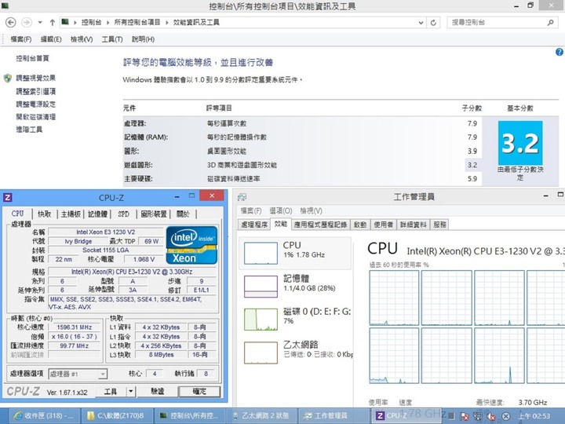
Task: Click the 驗證 button in CPU-Z
Action: (x=157, y=392)
